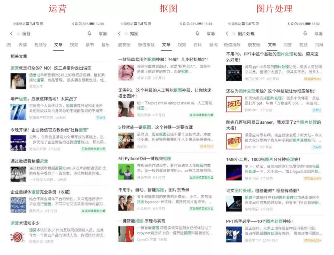The width and height of the screenshot is (334, 255).
Task: Tap microphone icon in 抠图 search bar
Action: 197,33
